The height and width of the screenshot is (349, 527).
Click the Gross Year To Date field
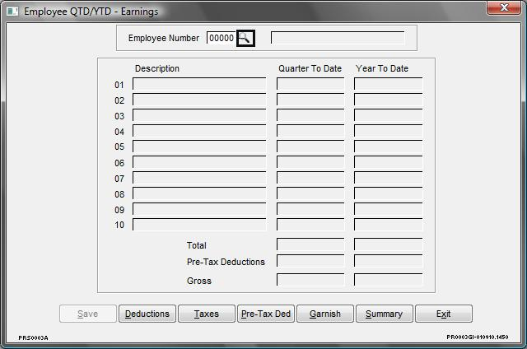pyautogui.click(x=388, y=280)
